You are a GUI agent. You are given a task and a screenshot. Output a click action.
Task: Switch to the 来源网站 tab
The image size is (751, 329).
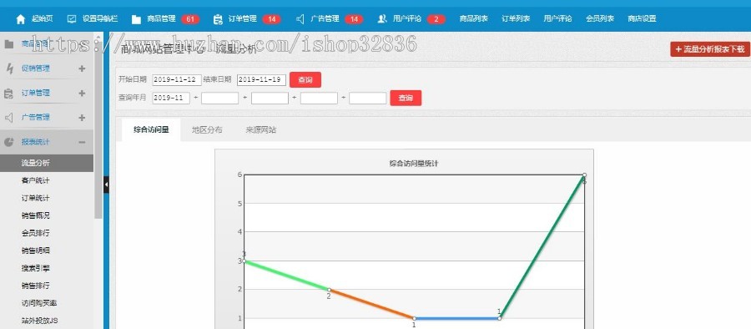coord(261,129)
